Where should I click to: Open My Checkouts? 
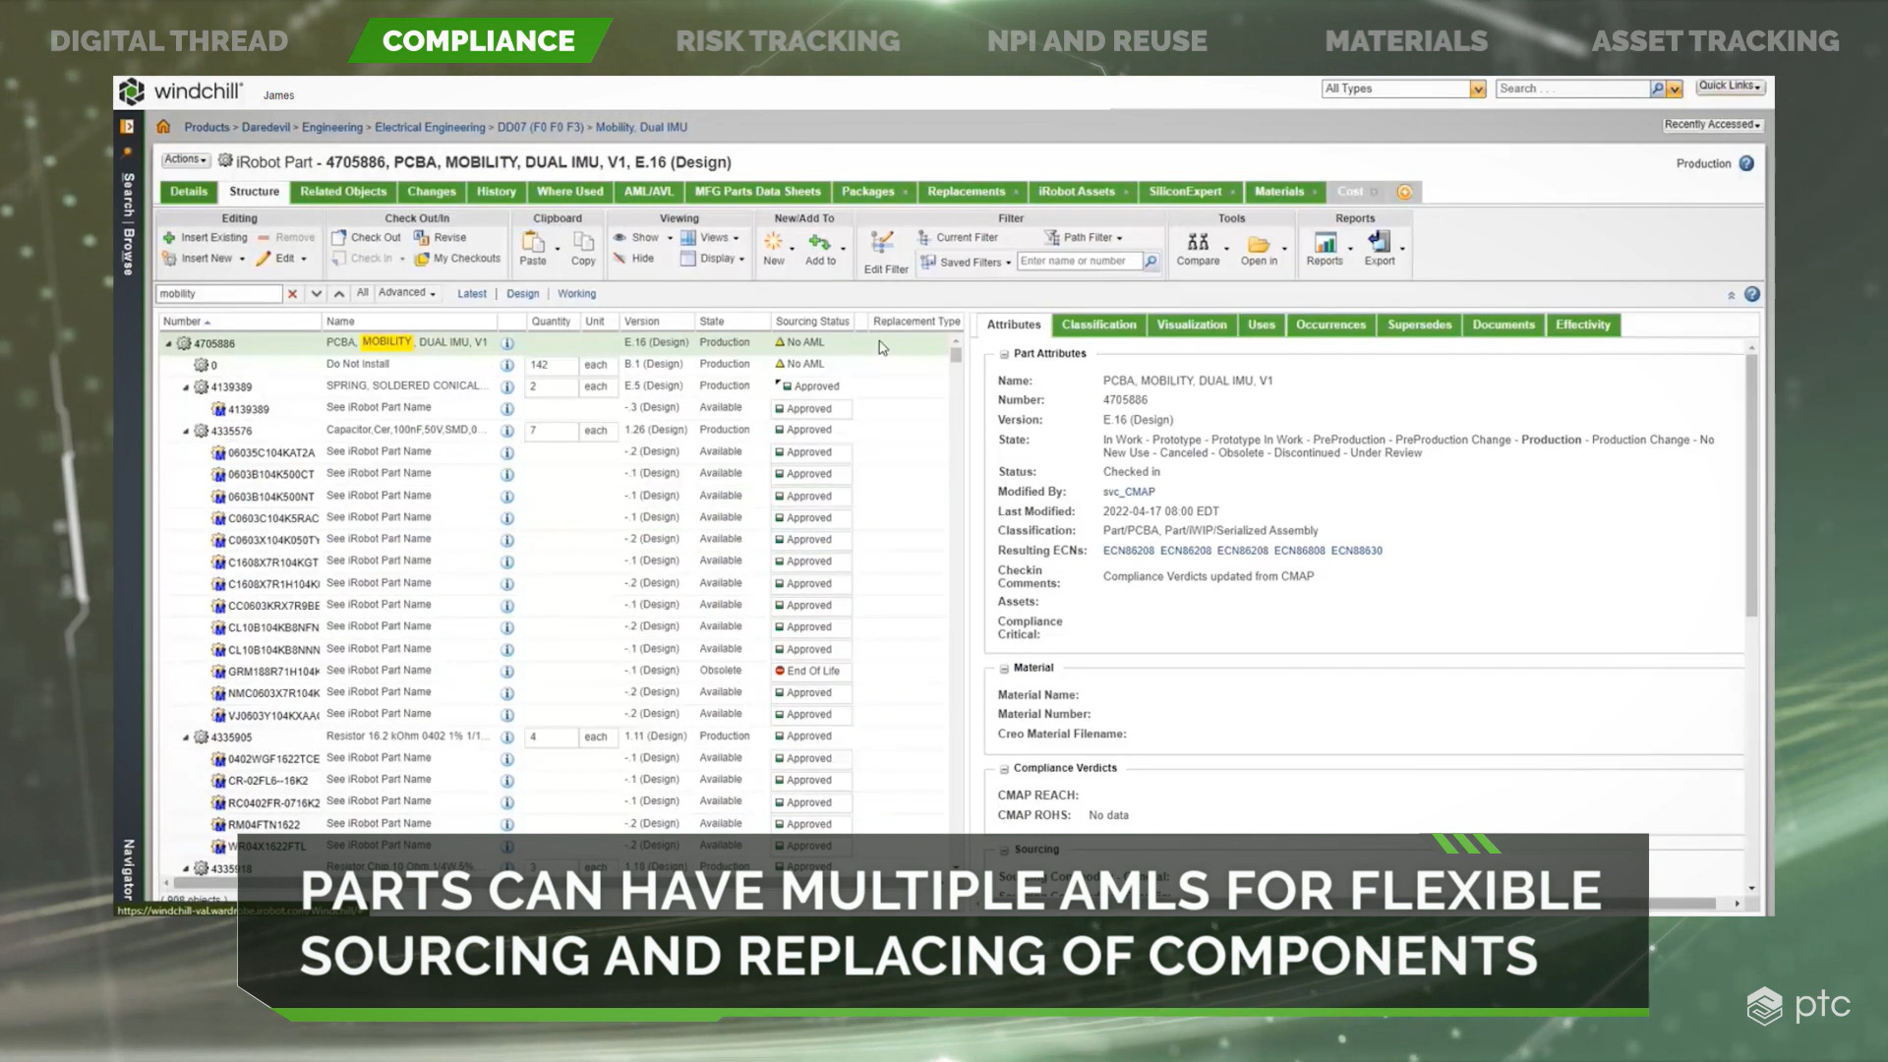[x=458, y=259]
